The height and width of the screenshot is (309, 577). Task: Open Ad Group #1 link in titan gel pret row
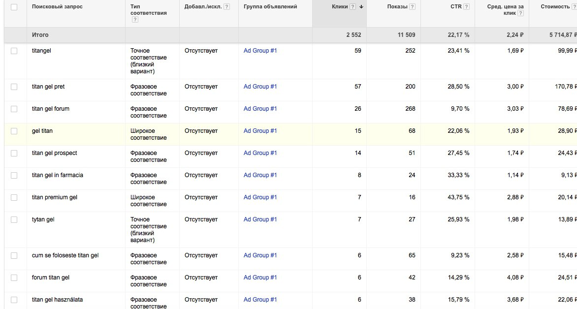pyautogui.click(x=260, y=87)
